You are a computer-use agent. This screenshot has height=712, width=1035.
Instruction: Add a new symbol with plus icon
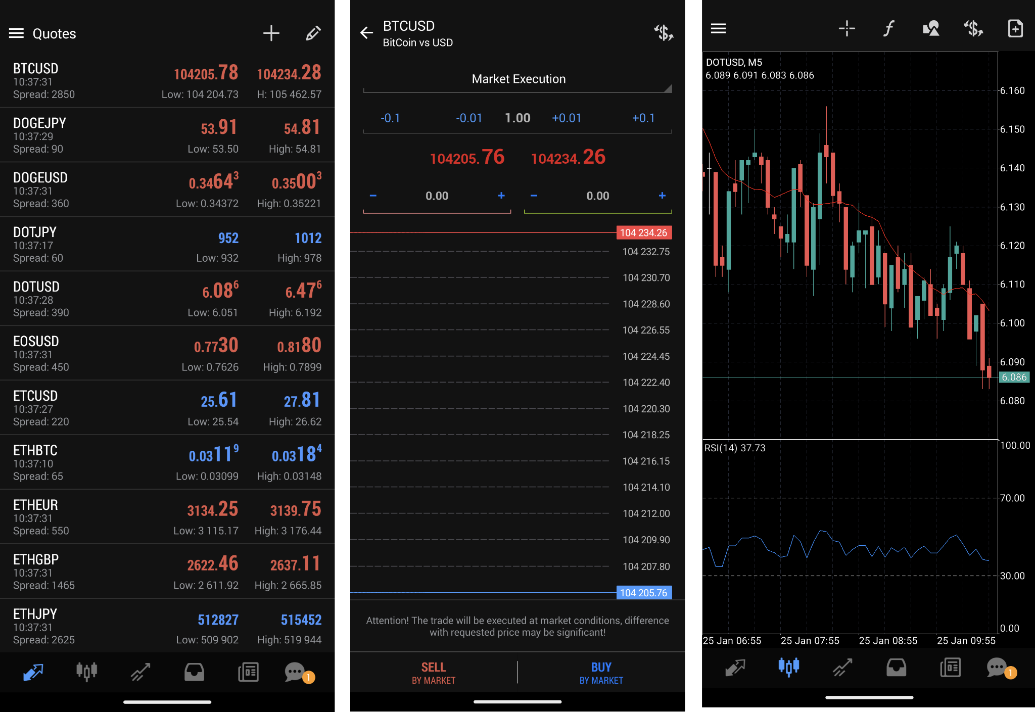point(271,33)
